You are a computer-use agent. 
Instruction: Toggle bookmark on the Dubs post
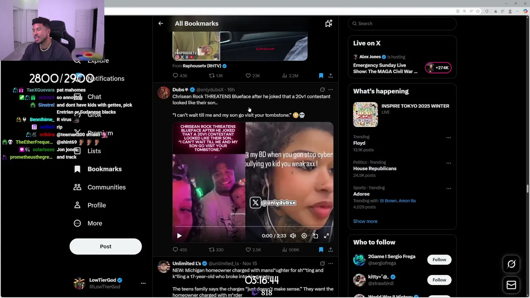[x=321, y=250]
